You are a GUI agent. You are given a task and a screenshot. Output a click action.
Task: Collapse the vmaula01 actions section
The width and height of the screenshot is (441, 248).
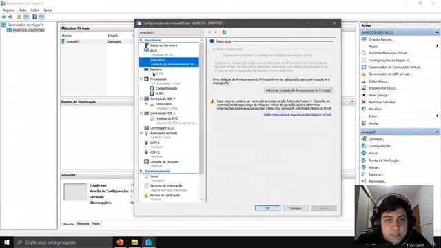click(x=437, y=132)
